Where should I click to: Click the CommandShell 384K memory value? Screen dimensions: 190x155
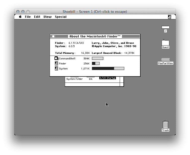(86, 58)
